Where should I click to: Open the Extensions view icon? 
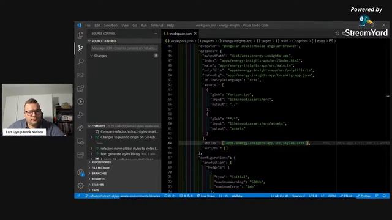coord(80,88)
